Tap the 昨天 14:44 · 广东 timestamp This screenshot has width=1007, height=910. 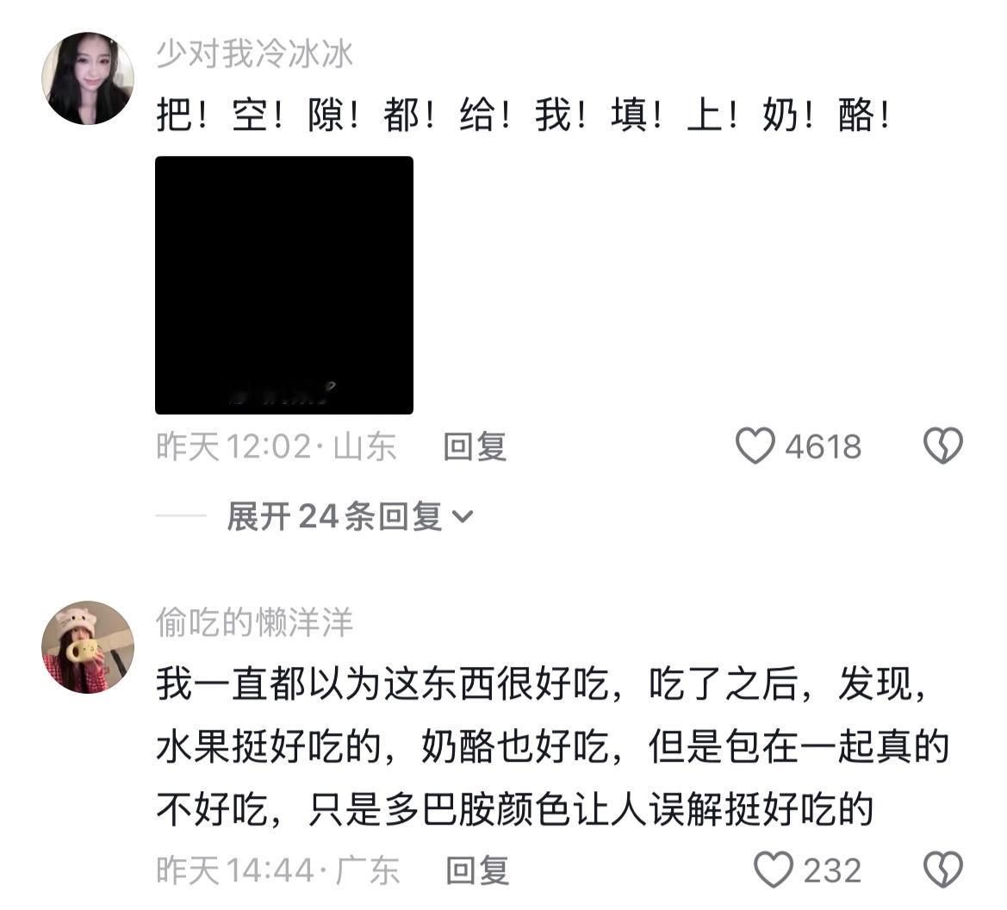coord(278,871)
